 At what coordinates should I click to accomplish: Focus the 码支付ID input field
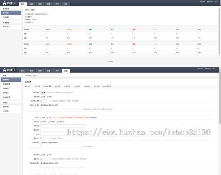[63, 126]
